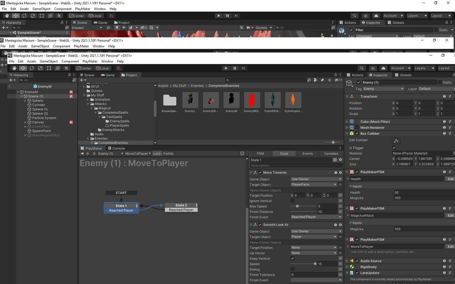
Task: Open the settings gear for Move Towards action
Action: [340, 173]
